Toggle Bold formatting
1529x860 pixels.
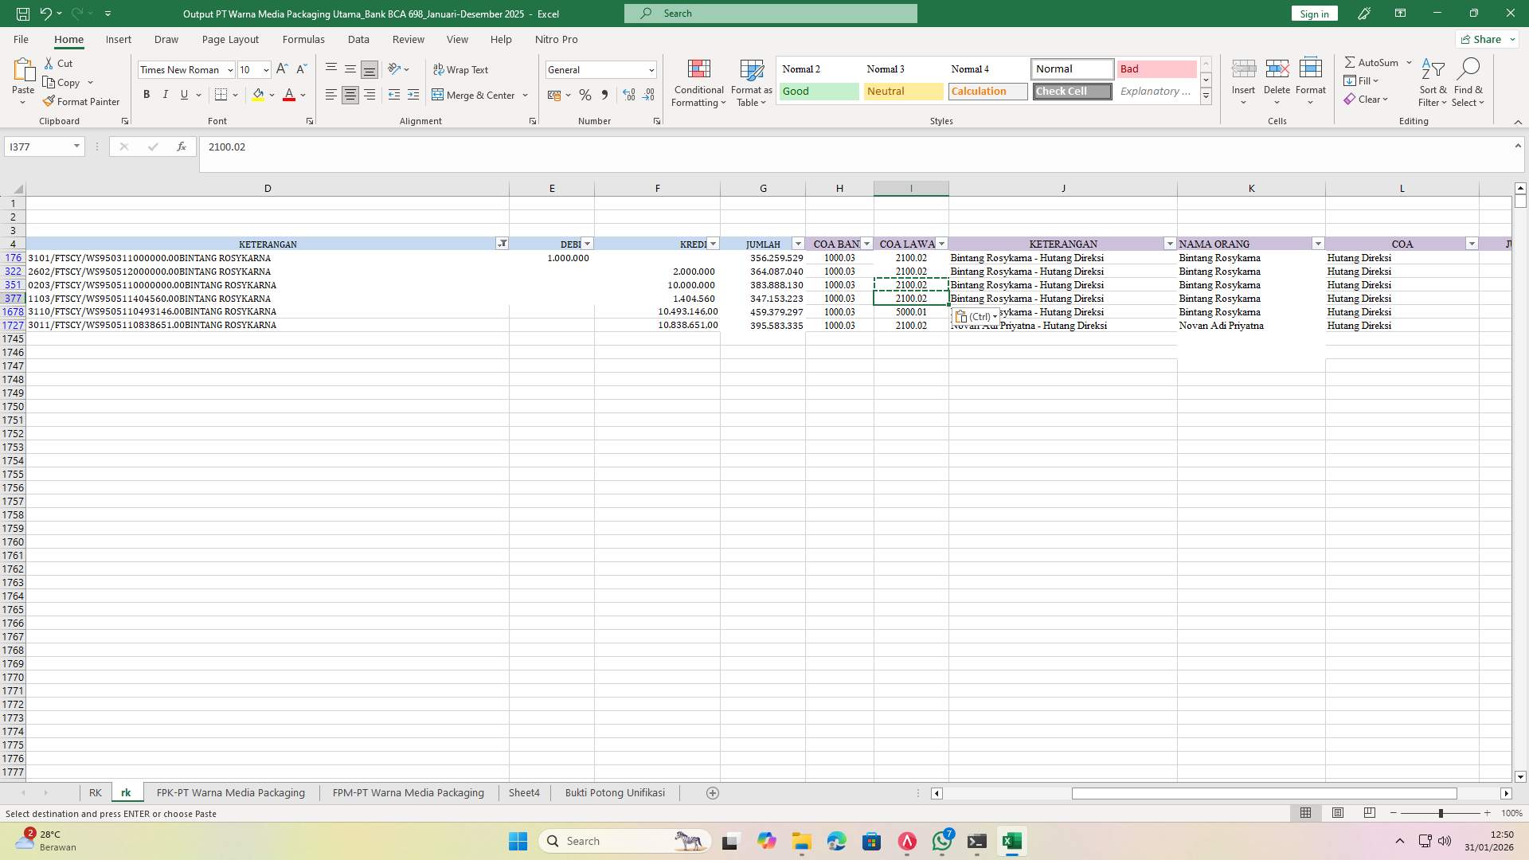point(147,95)
